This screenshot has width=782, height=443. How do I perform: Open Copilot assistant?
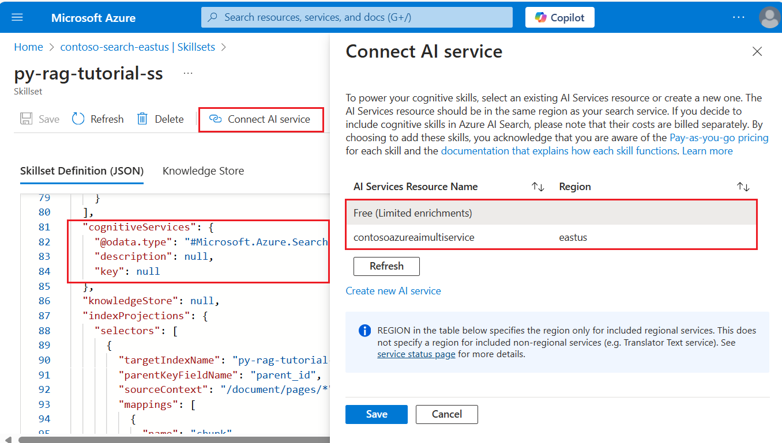point(559,17)
